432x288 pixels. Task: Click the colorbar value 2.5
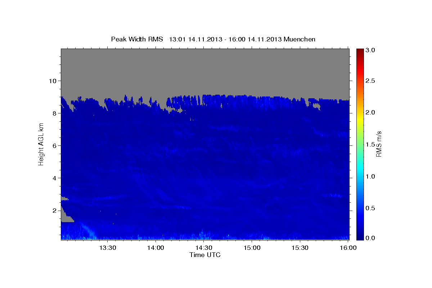371,81
